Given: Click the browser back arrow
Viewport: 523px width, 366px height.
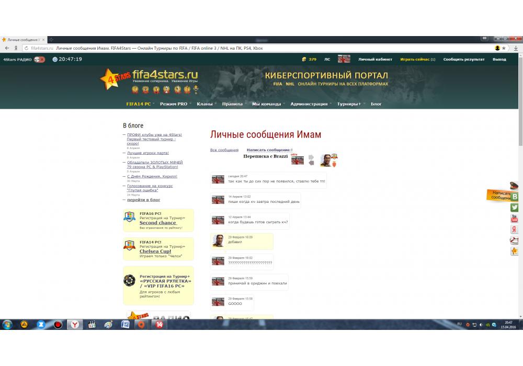Looking at the screenshot, I should (7, 48).
